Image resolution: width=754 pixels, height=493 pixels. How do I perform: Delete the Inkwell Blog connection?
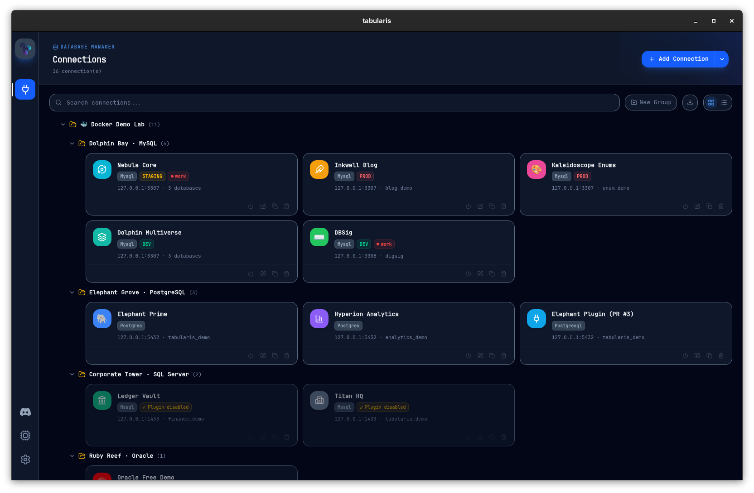coord(504,206)
